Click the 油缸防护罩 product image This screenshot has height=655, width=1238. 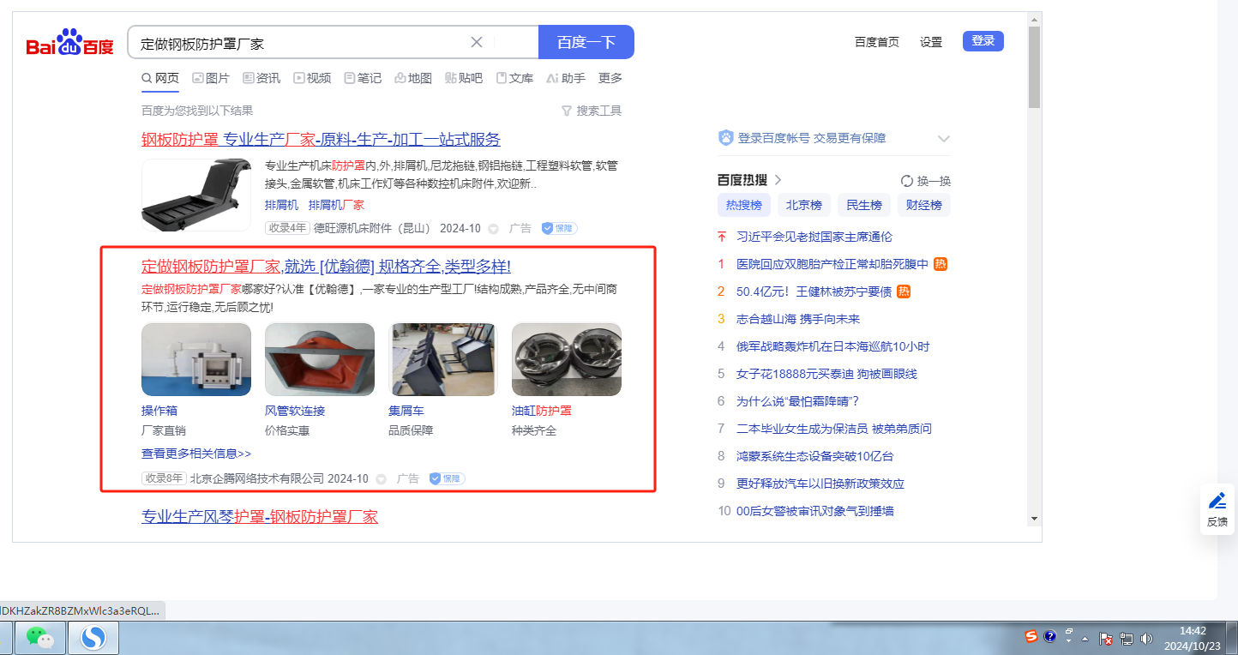(567, 359)
